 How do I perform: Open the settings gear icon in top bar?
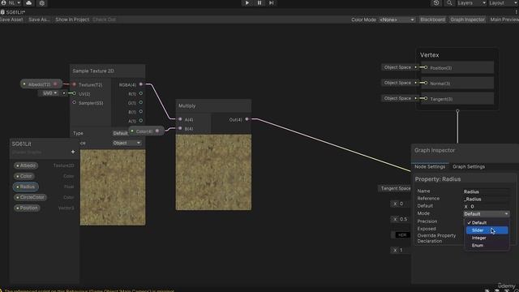point(41,3)
